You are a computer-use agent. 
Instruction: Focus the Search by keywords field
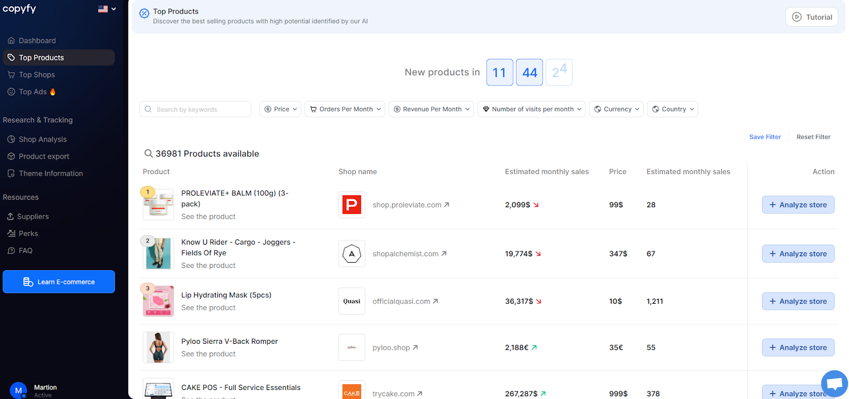tap(195, 109)
